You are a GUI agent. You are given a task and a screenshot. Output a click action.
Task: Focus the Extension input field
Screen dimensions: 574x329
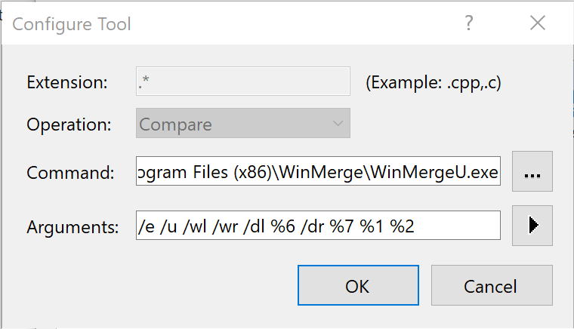coord(243,81)
